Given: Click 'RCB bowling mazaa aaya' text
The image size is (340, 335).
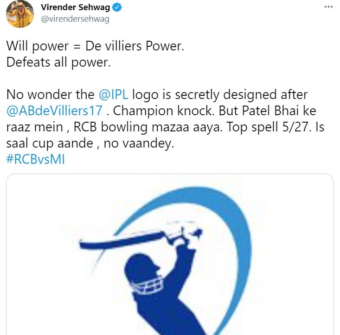Looking at the screenshot, I should coord(148,127).
